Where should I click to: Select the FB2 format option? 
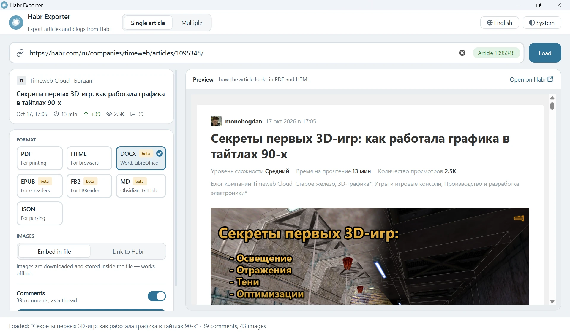(x=89, y=186)
